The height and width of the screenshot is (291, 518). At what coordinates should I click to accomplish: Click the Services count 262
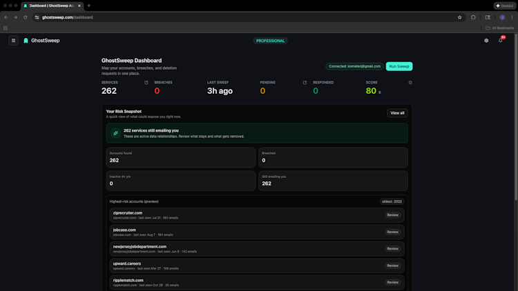(109, 91)
